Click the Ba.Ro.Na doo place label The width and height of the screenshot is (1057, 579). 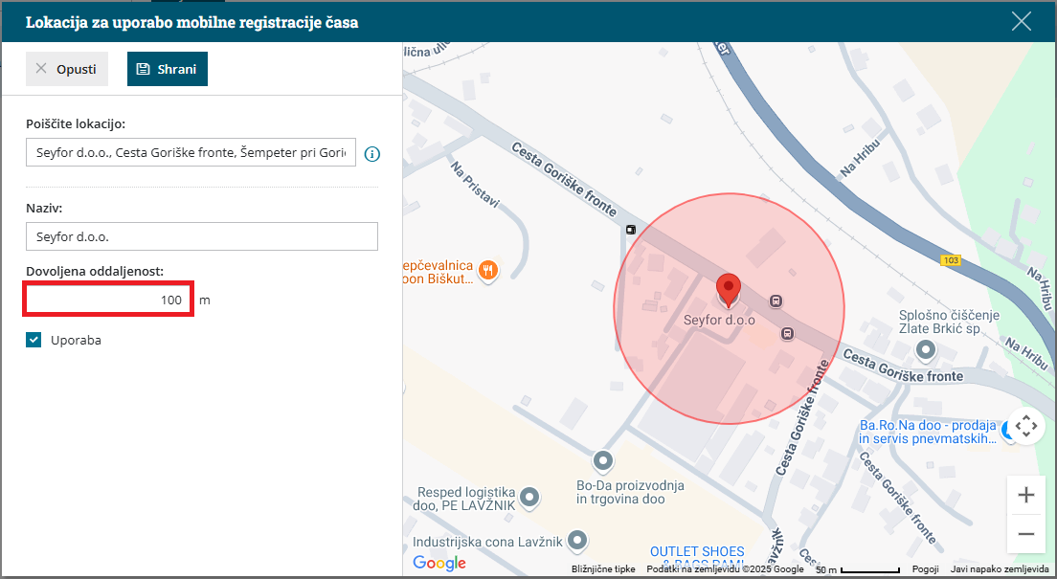928,432
